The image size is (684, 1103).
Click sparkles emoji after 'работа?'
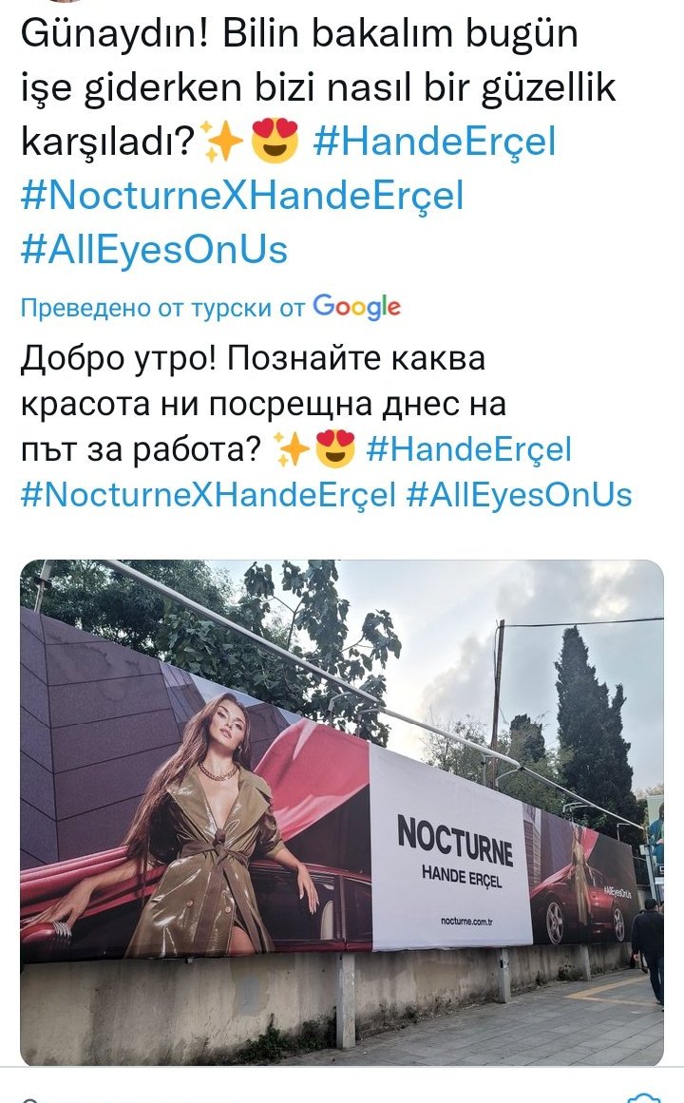pyautogui.click(x=291, y=448)
